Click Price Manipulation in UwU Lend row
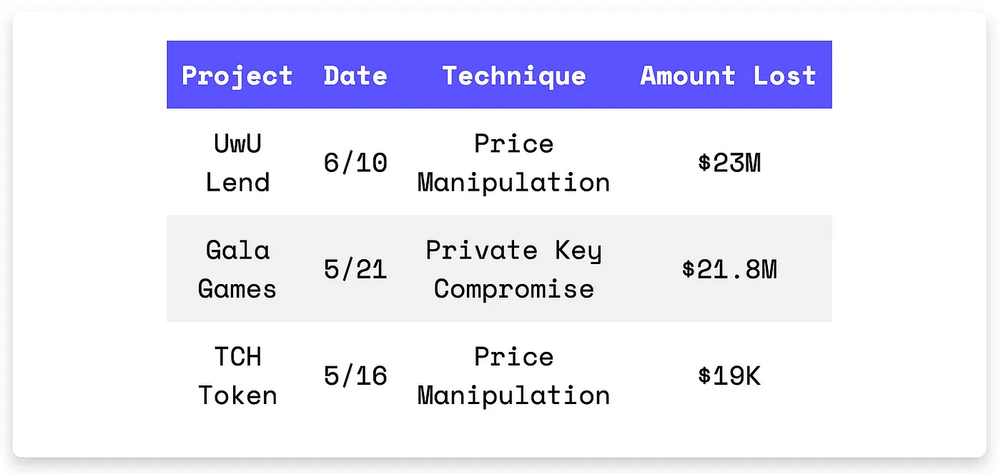 point(514,163)
